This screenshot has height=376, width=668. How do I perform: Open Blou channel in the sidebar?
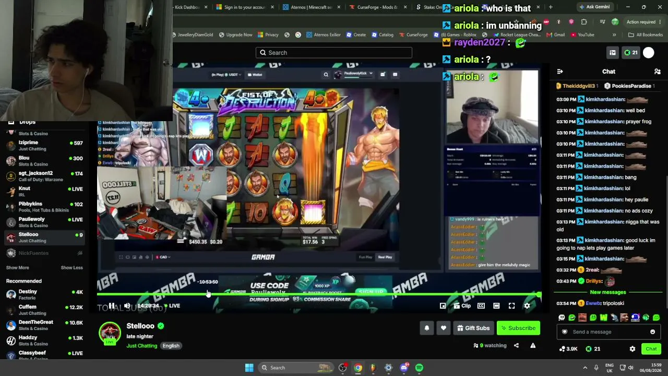[44, 161]
